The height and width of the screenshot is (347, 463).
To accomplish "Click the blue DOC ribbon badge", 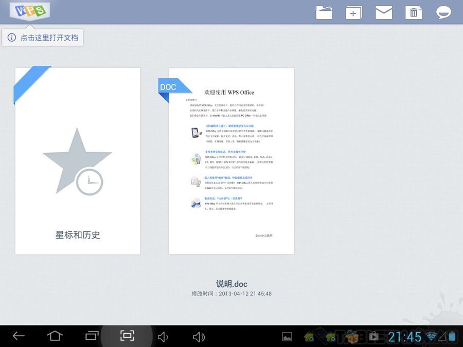I will (174, 90).
